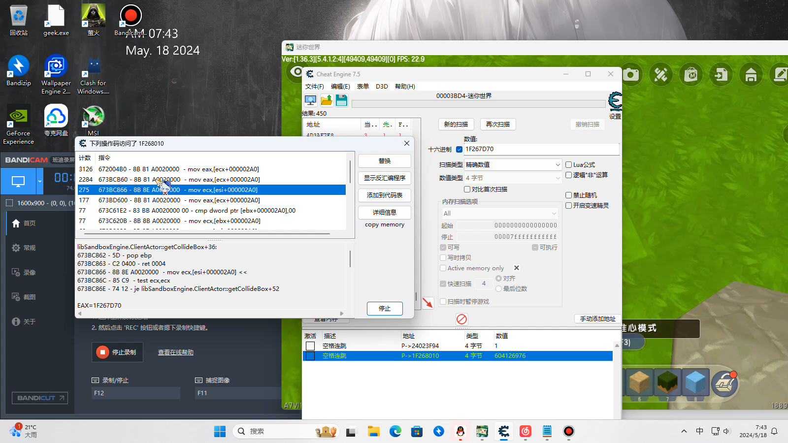This screenshot has height=443, width=788.
Task: Check the 扫描时暂停游戏 checkbox
Action: pos(443,302)
